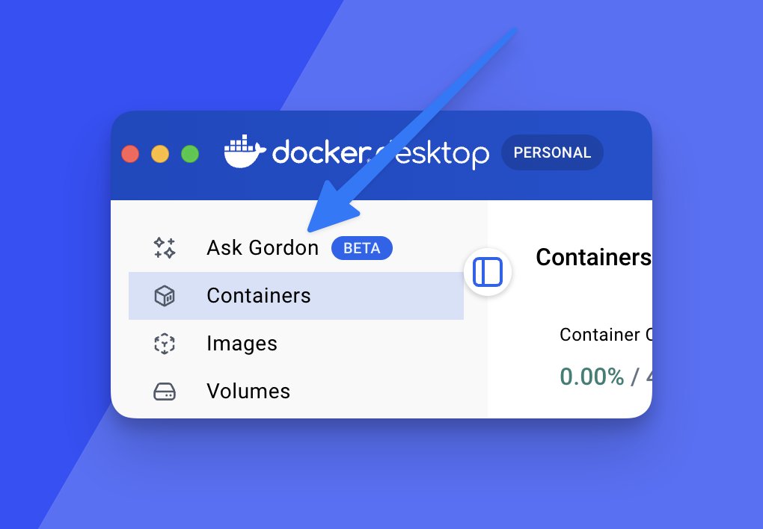Click the Containers cube icon
Image resolution: width=763 pixels, height=529 pixels.
[165, 296]
